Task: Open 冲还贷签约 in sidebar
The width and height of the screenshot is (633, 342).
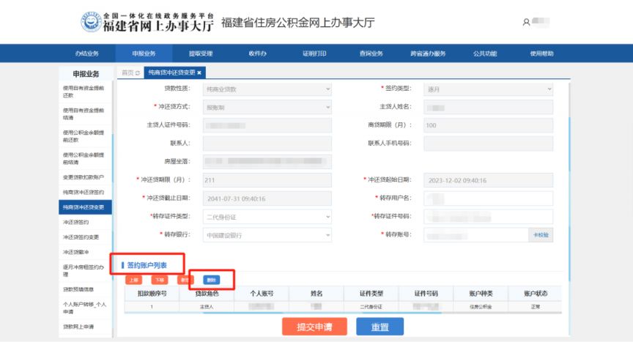Action: coord(85,222)
